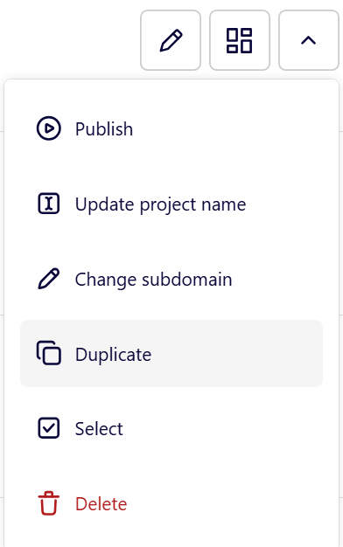The height and width of the screenshot is (547, 343).
Task: Click the text cursor rename icon
Action: (48, 204)
